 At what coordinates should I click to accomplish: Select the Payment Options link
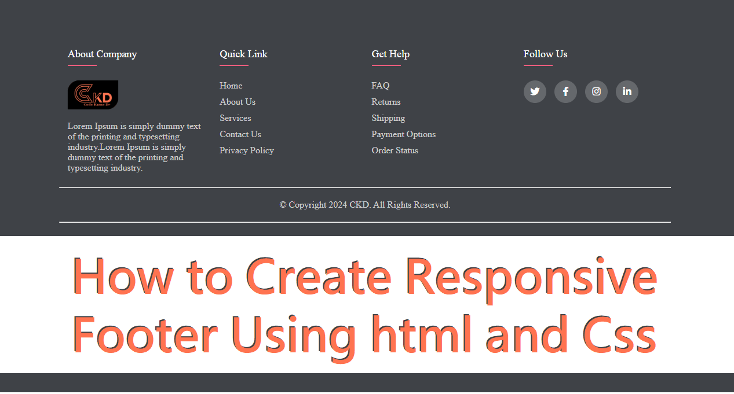pos(403,134)
